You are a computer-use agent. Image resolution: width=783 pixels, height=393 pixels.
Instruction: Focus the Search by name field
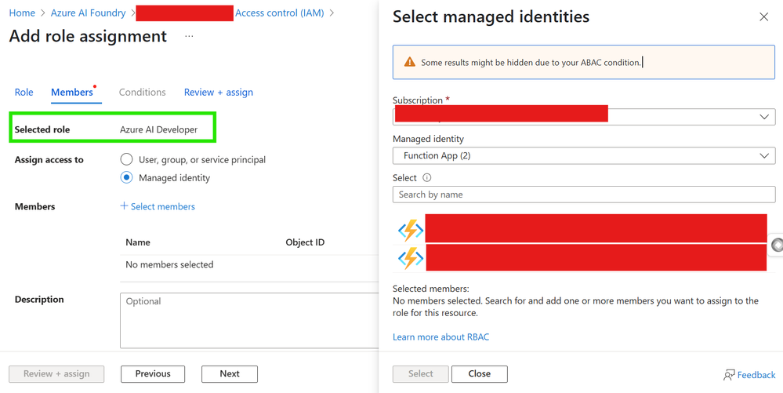(x=584, y=195)
